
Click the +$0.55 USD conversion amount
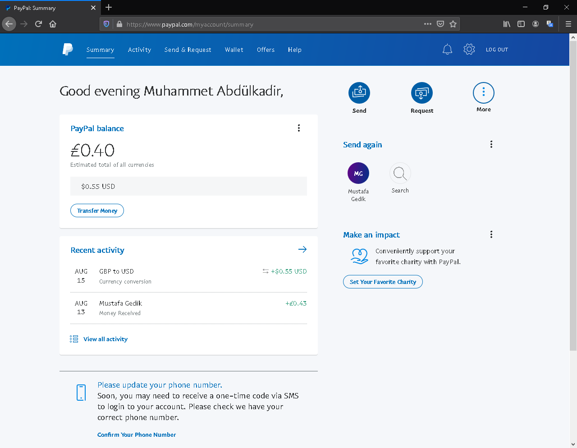(288, 271)
